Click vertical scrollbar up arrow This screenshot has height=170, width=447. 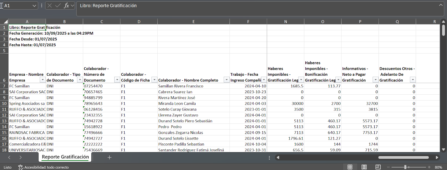pyautogui.click(x=443, y=21)
